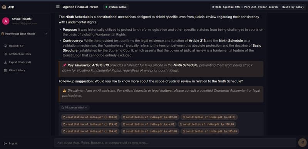
Task: Send the message with paper-plane button
Action: point(302,142)
